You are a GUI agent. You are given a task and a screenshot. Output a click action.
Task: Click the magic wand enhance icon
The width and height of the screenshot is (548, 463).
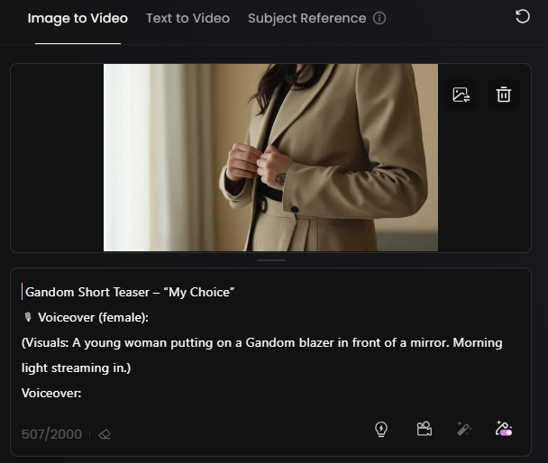[x=464, y=430]
